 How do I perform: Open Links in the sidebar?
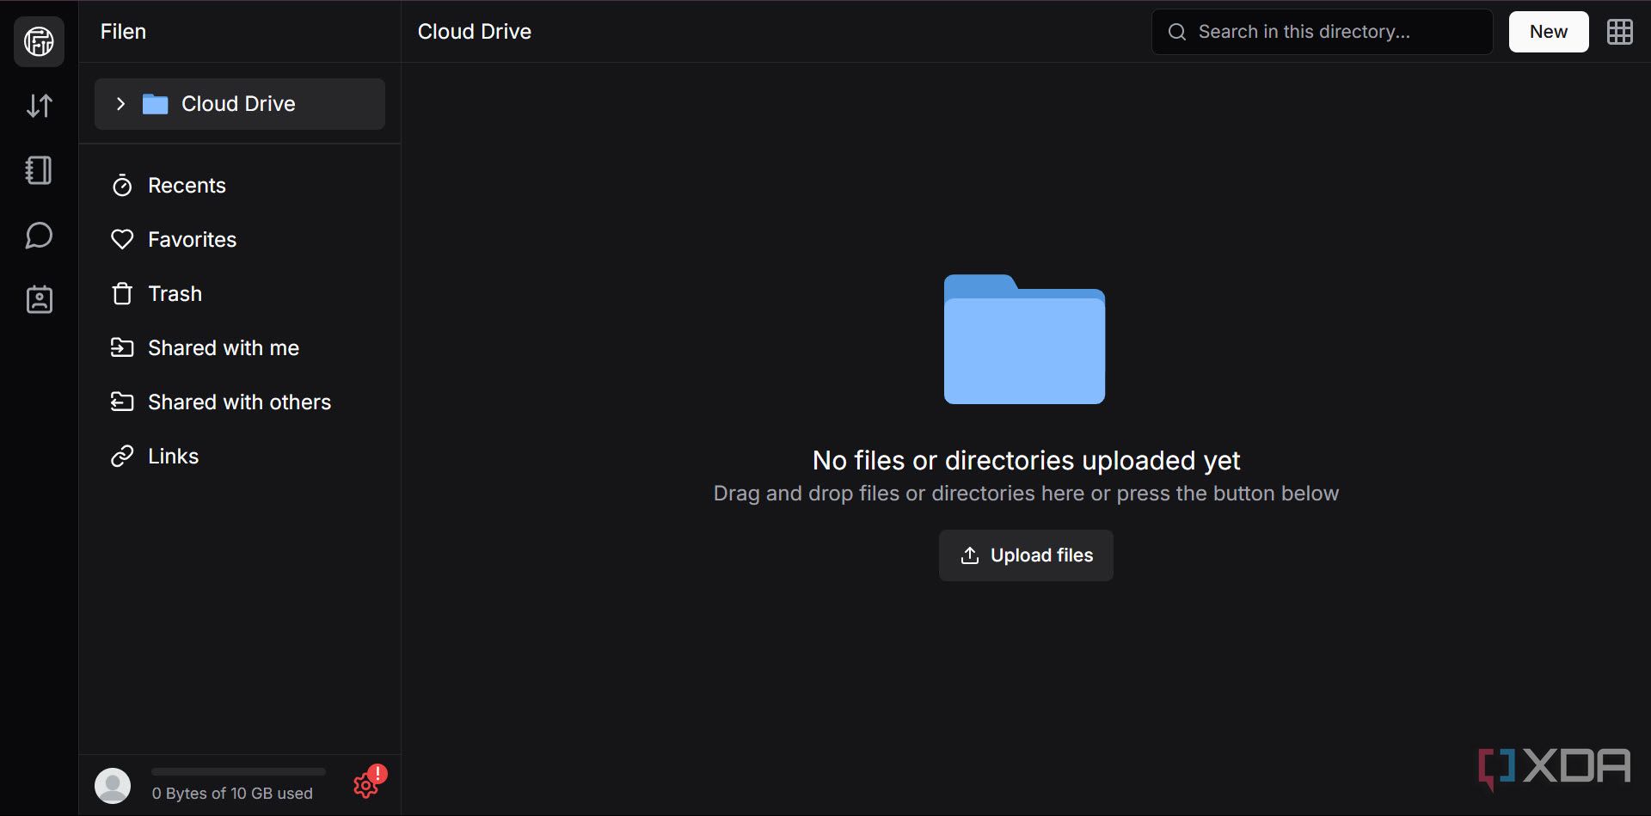[x=173, y=457]
